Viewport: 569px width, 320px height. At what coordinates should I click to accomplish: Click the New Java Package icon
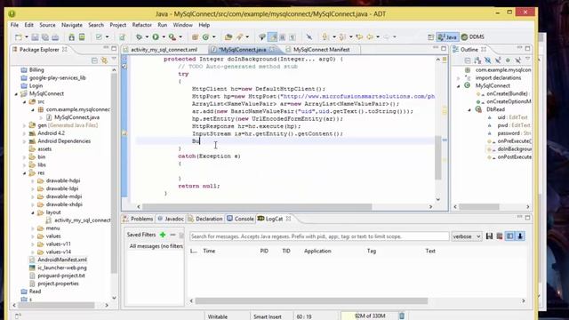pyautogui.click(x=195, y=37)
